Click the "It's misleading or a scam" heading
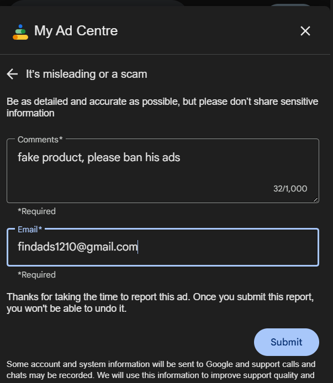 pos(86,74)
